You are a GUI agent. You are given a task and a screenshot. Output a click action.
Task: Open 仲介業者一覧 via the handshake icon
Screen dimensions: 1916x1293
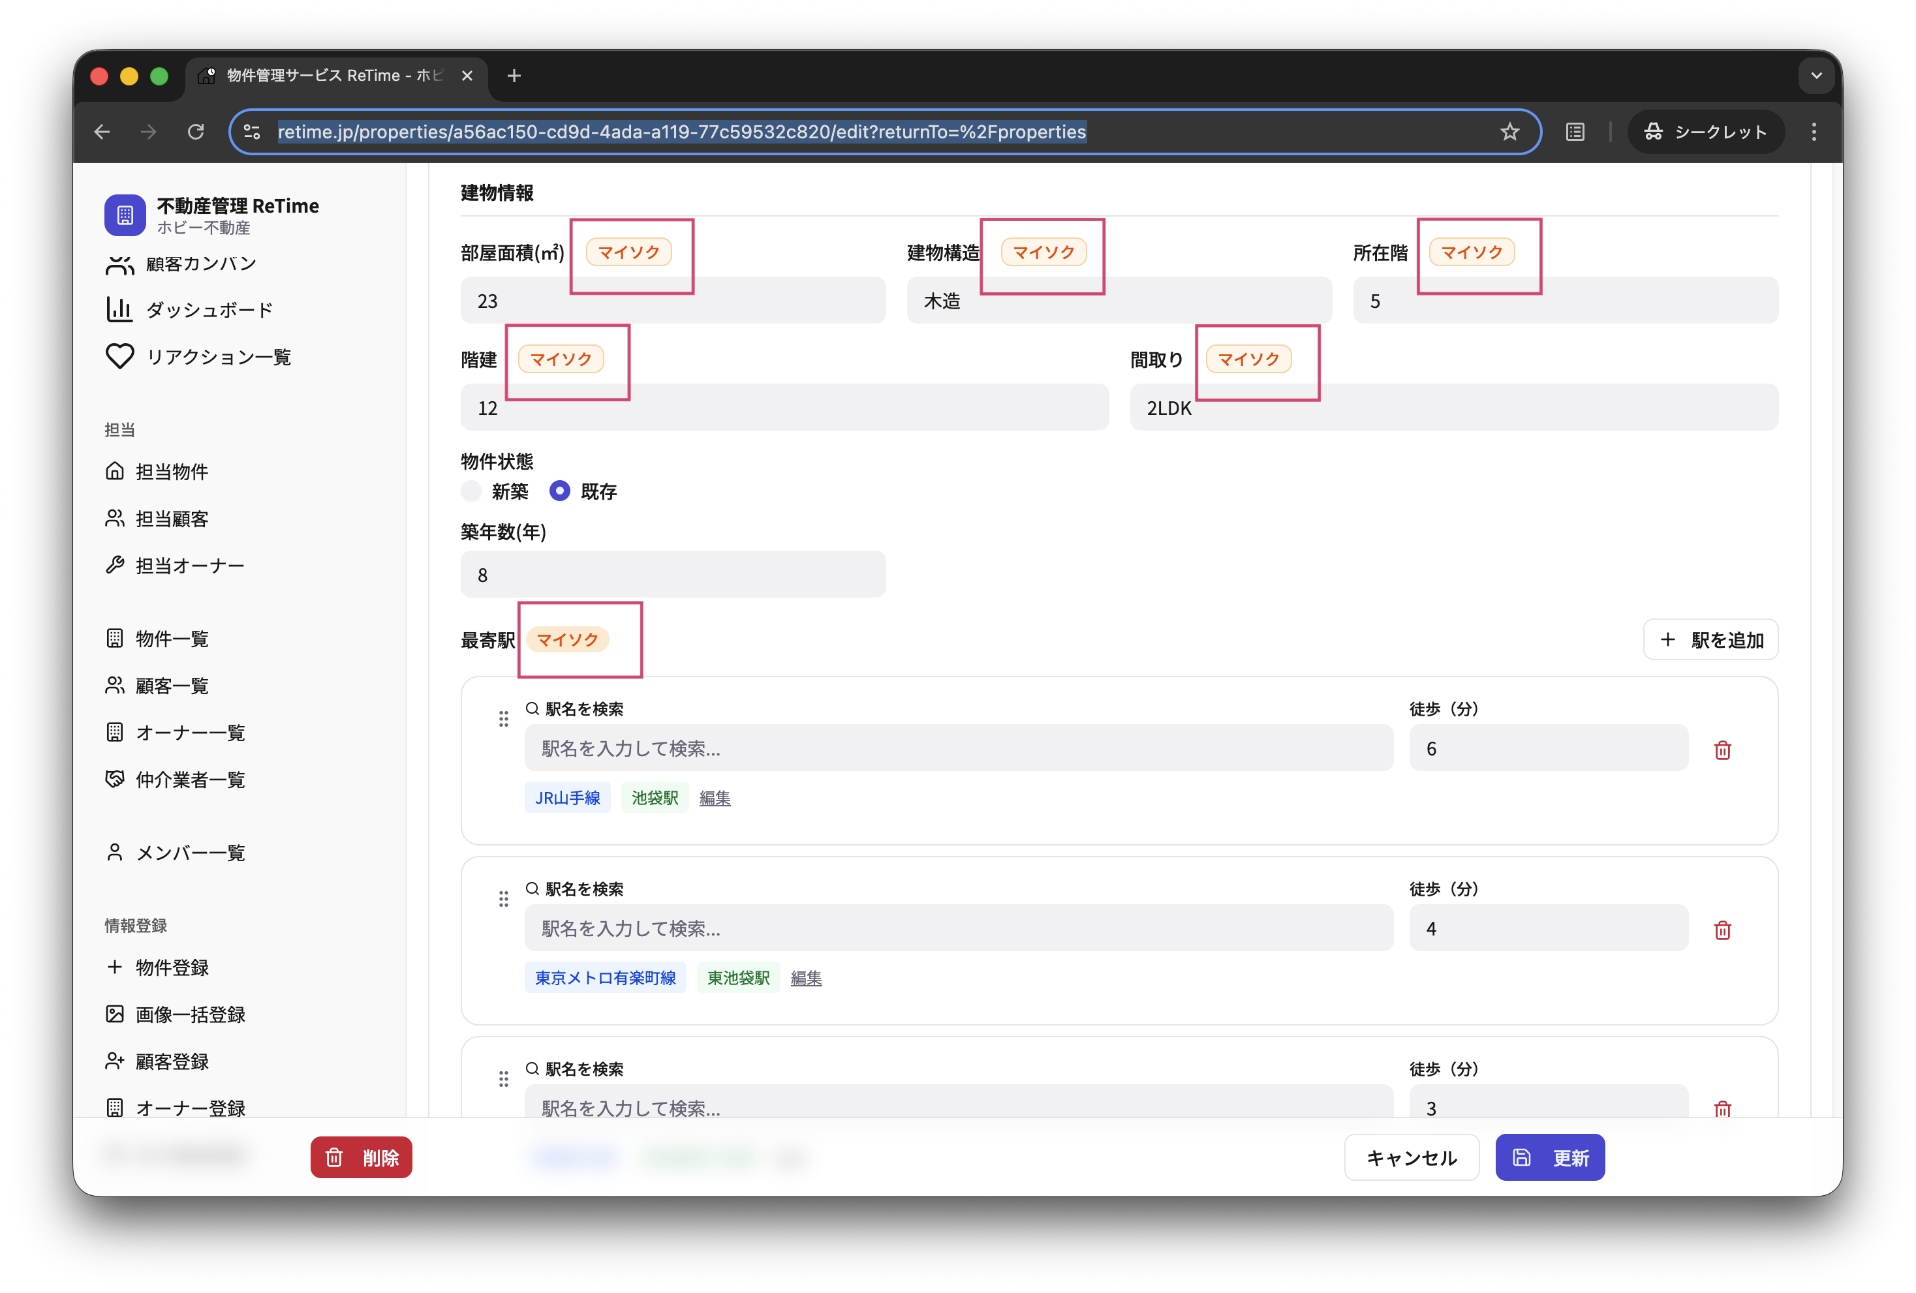[115, 780]
